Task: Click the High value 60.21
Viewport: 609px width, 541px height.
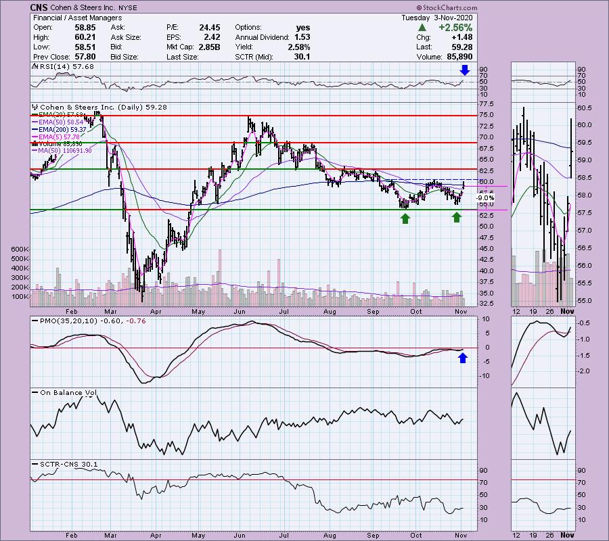Action: coord(85,37)
